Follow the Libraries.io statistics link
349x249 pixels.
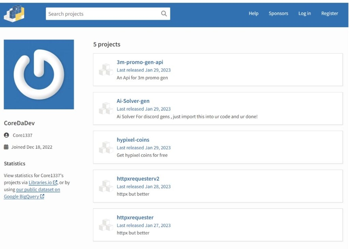(43, 183)
